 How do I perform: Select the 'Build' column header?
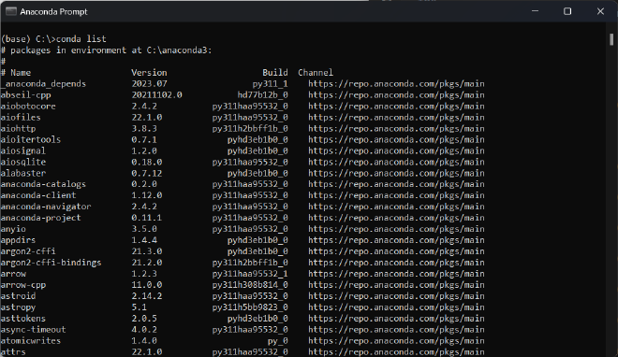pos(275,73)
